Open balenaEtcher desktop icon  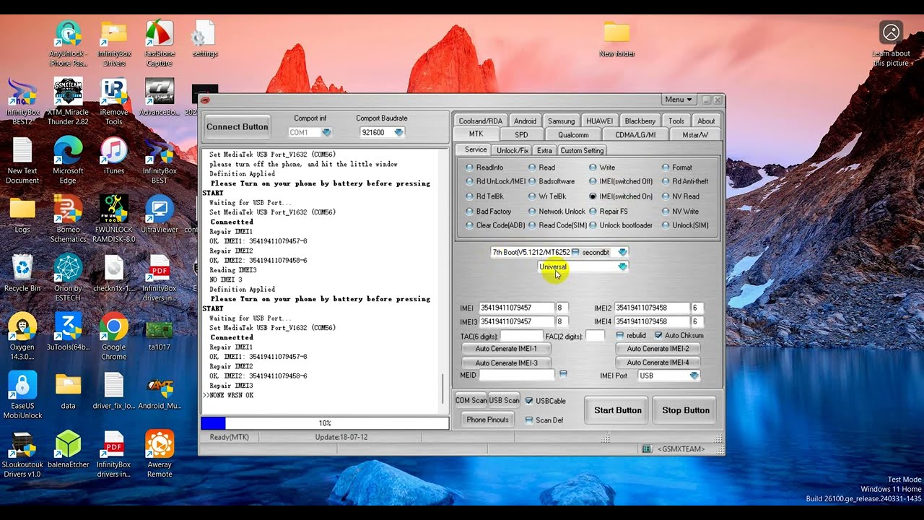68,449
